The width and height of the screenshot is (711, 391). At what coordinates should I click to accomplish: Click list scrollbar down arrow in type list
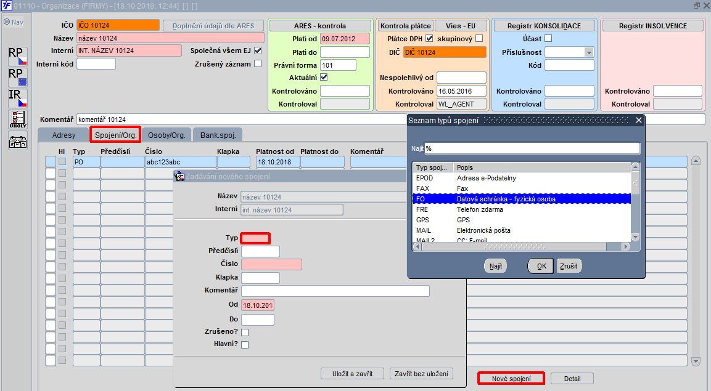(635, 237)
